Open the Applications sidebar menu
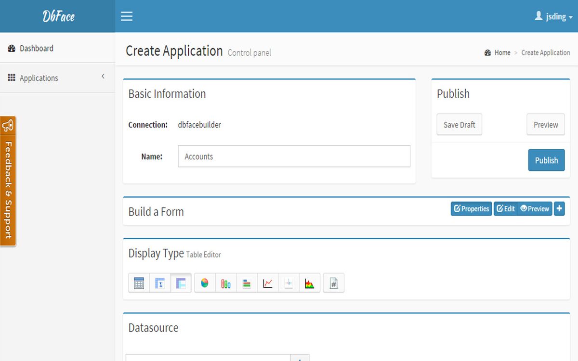 (x=39, y=77)
